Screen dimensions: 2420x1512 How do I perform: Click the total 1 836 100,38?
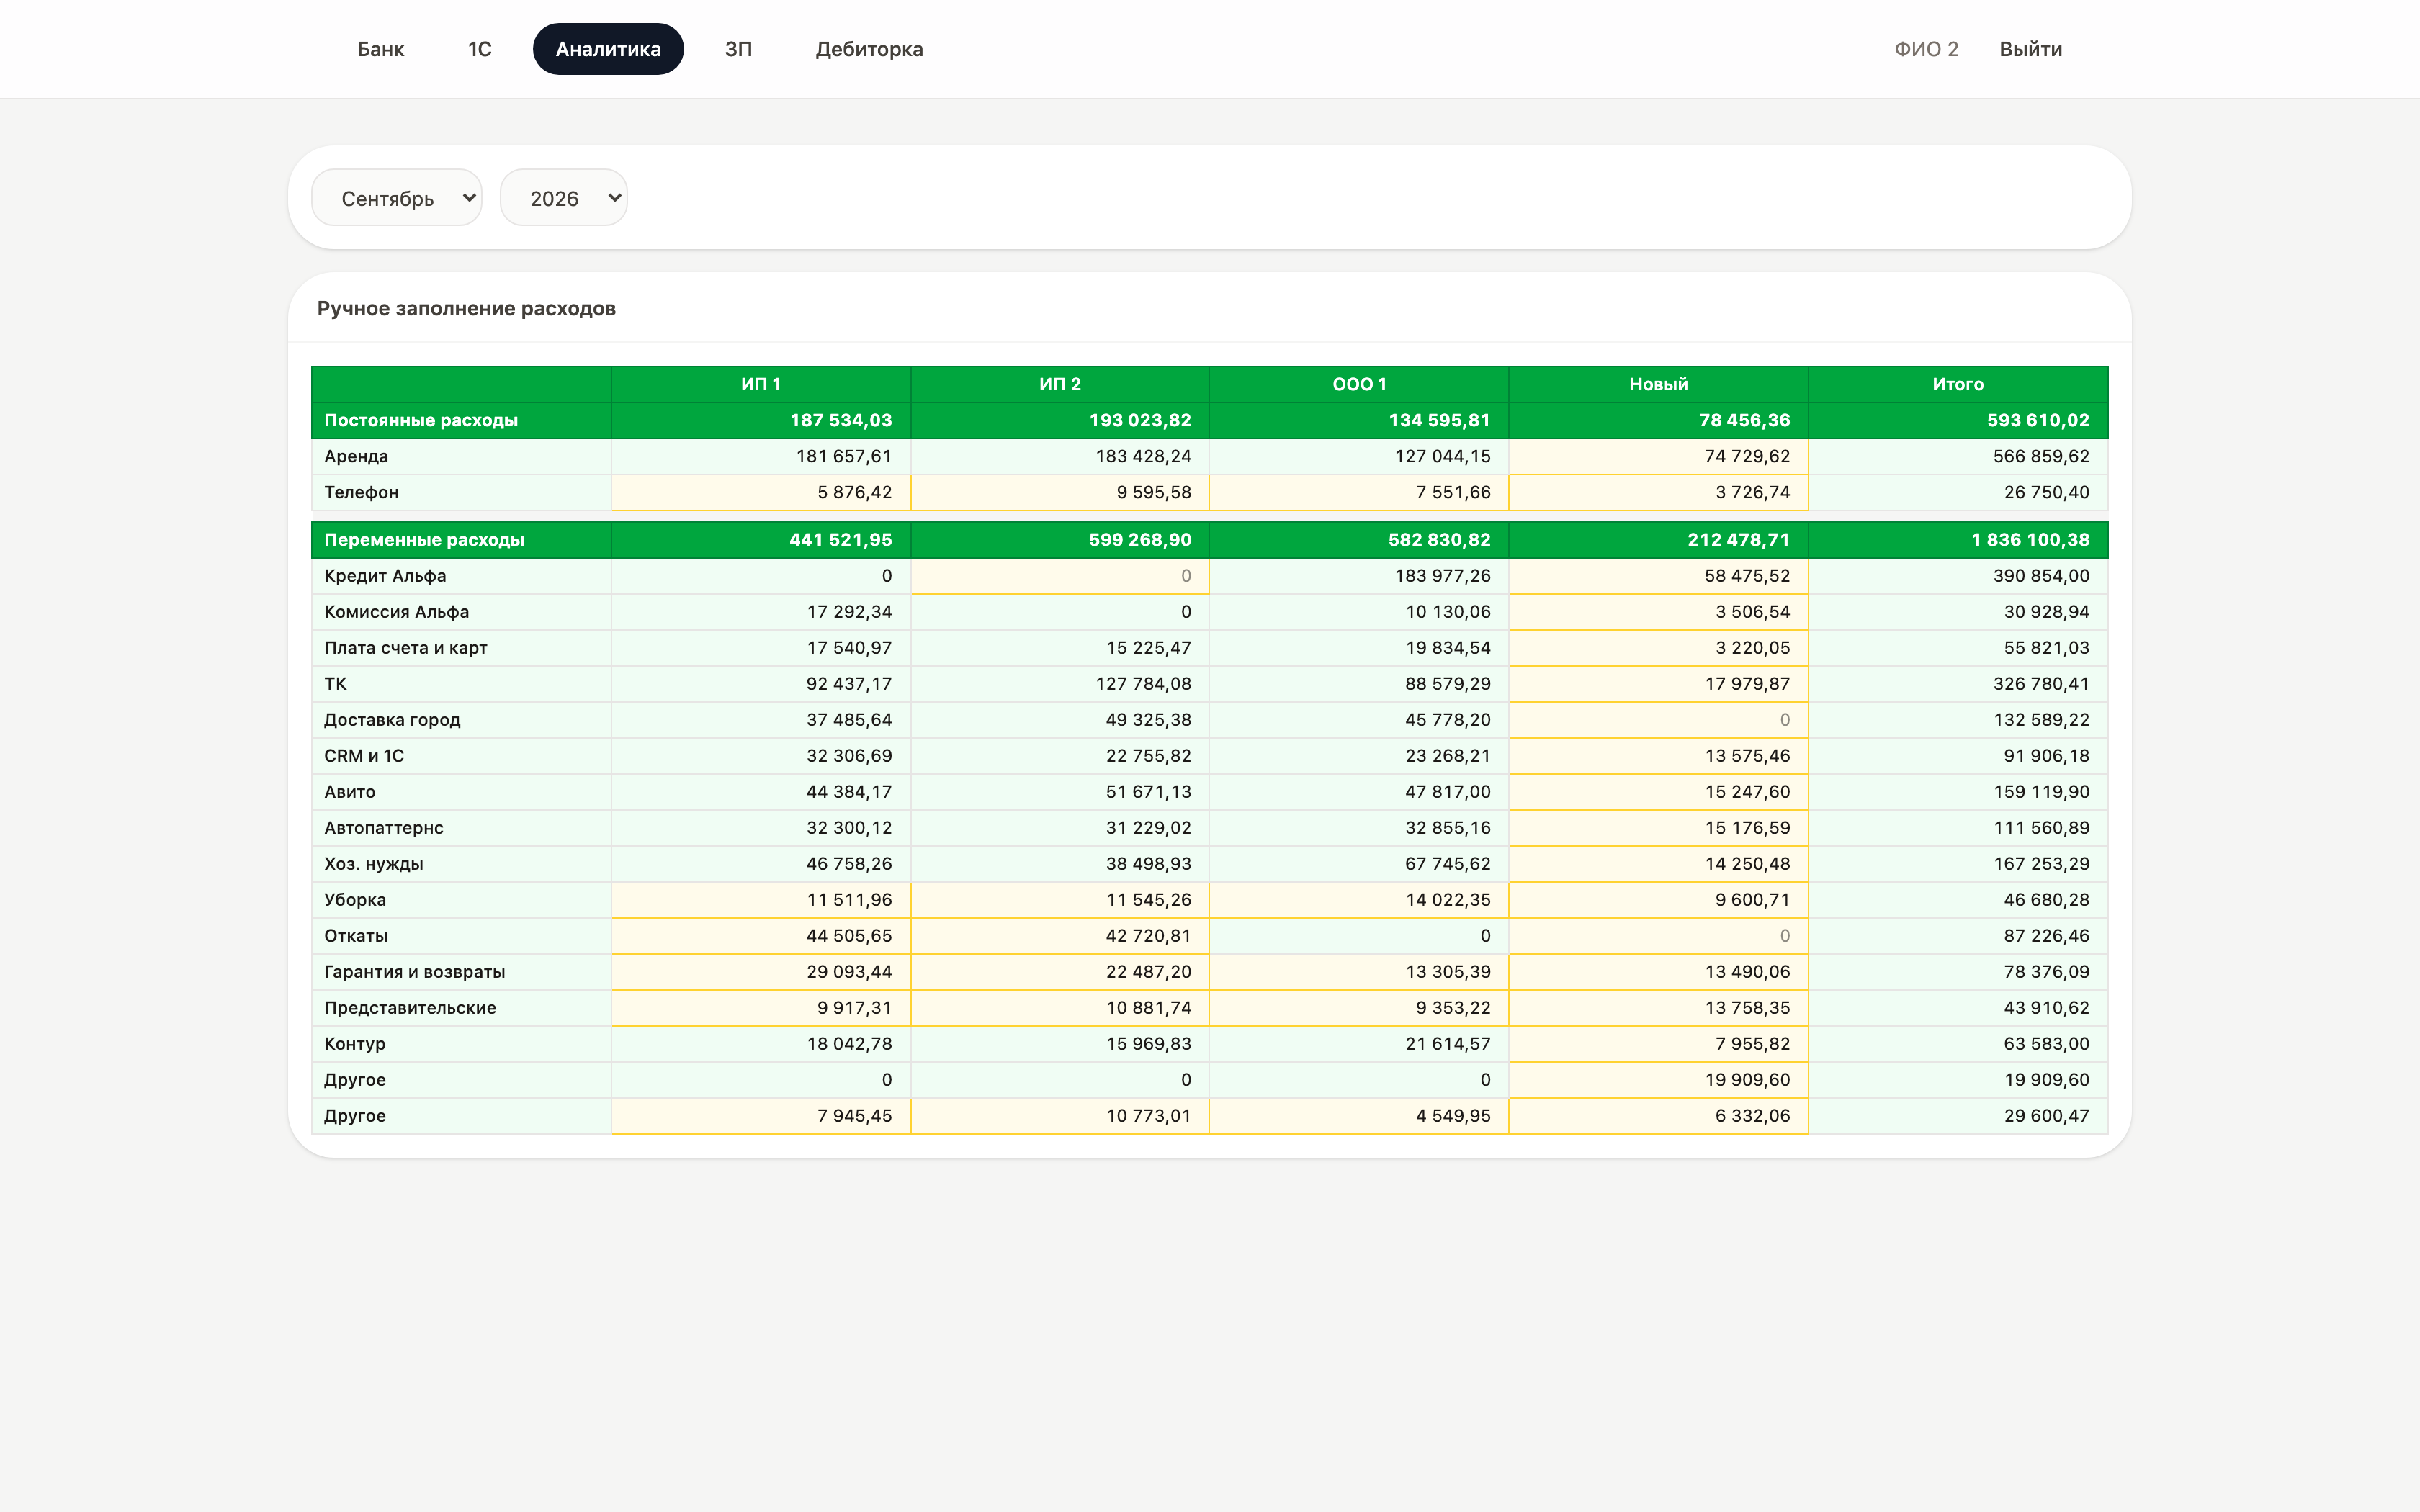(x=2030, y=540)
